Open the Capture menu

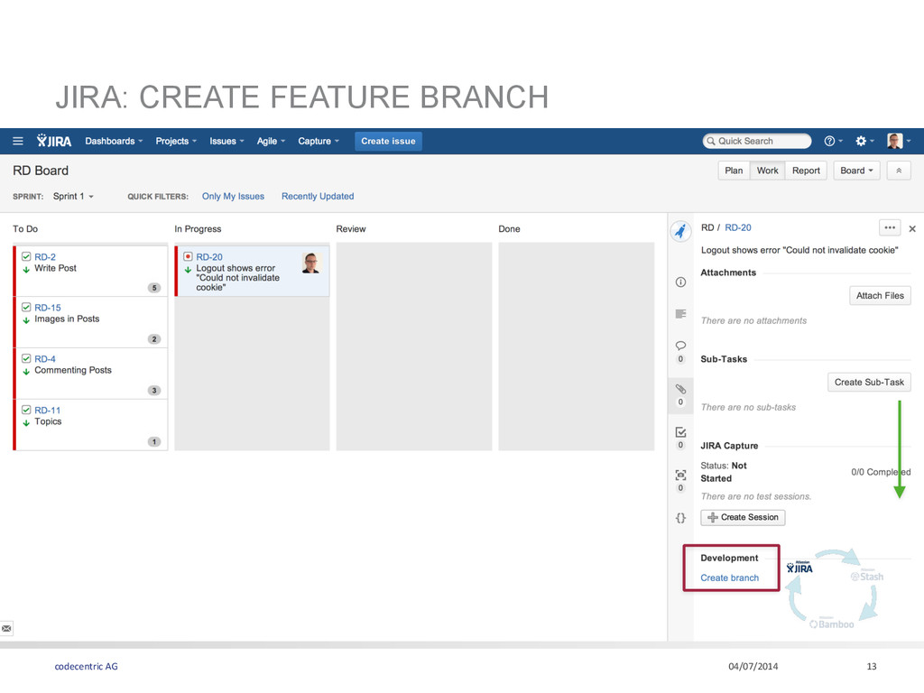pyautogui.click(x=319, y=141)
